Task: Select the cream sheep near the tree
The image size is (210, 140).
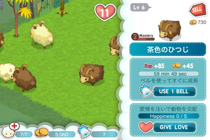Action: pyautogui.click(x=42, y=34)
